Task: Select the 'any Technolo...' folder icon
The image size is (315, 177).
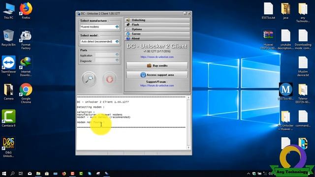Action: coord(303,12)
